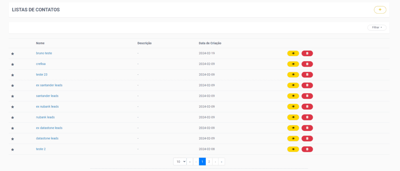Viewport: 400px width, 171px height.
Task: Star the ex nubank leads list
Action: (x=12, y=107)
